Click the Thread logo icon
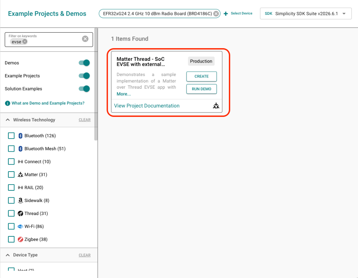 (x=20, y=214)
